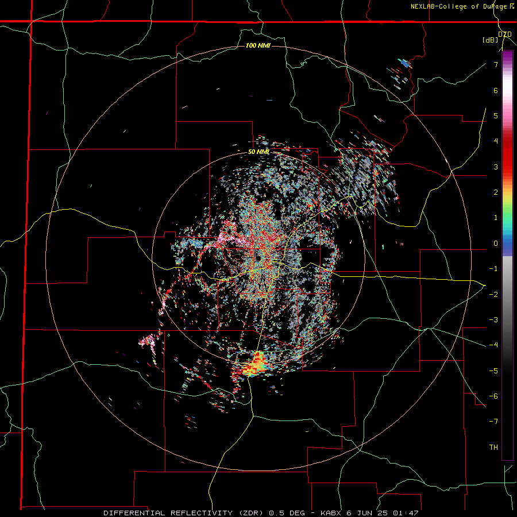Screen dimensions: 517x517
Task: Click the TH threshold label on scale
Action: pos(493,447)
